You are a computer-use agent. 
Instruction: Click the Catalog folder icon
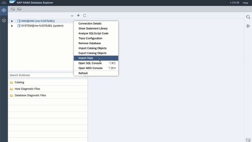[11, 82]
